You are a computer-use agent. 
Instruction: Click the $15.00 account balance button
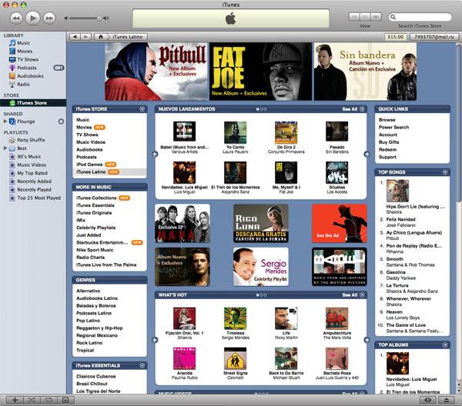pos(396,37)
